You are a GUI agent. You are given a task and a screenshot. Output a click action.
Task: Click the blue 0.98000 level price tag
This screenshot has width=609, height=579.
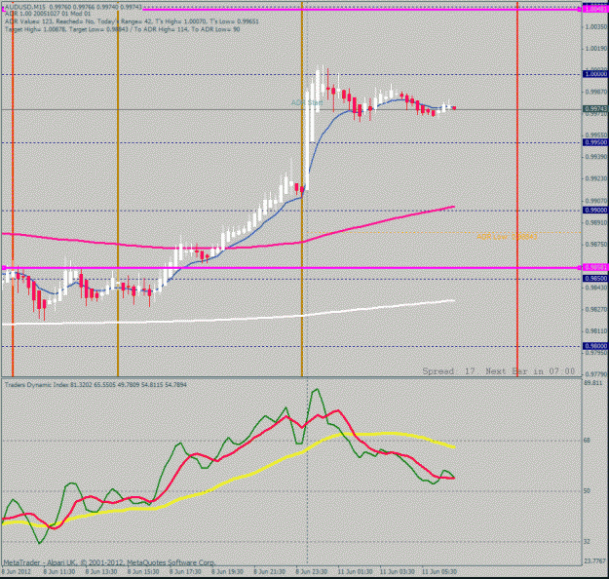point(595,346)
